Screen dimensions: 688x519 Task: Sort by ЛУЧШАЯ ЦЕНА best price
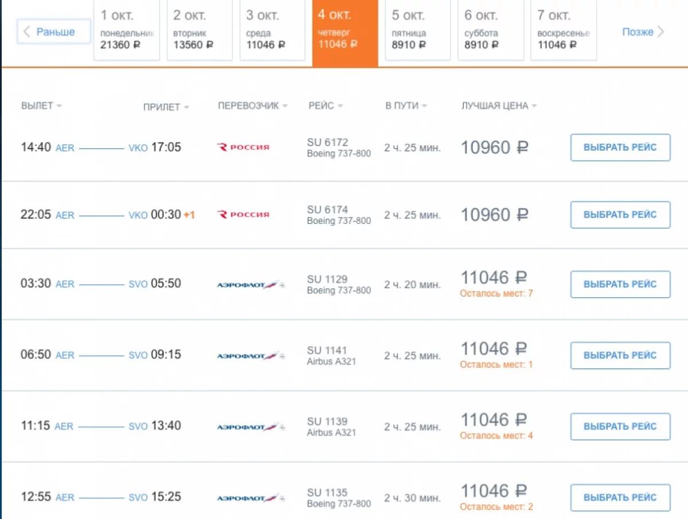tap(499, 106)
